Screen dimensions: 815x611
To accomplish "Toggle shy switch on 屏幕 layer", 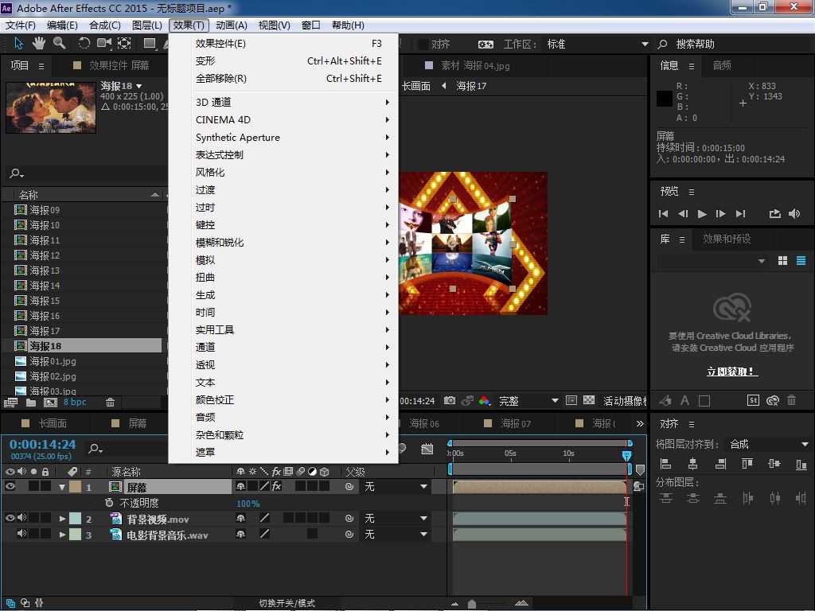I will click(240, 486).
